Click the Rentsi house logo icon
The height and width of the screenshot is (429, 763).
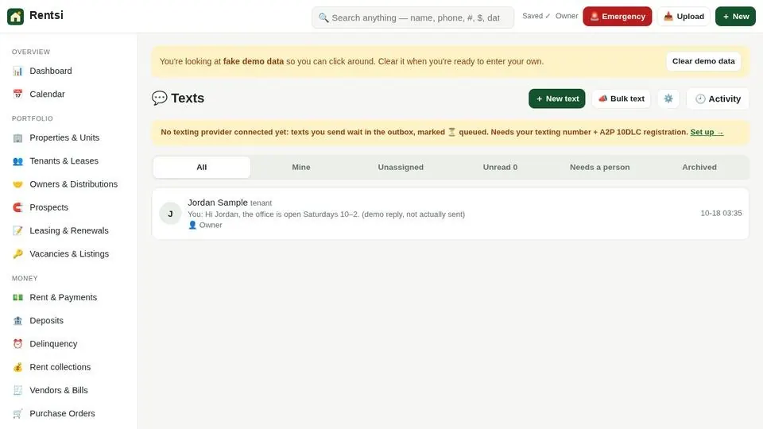point(16,17)
